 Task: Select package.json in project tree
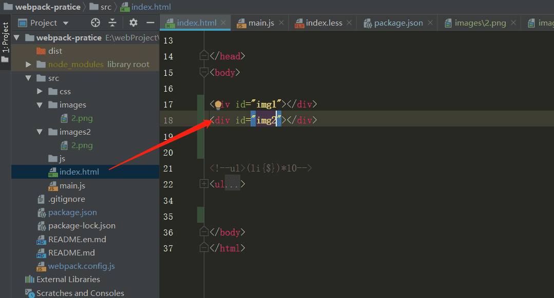tap(67, 212)
